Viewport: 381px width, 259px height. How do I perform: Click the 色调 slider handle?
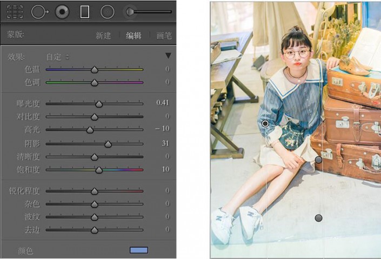point(95,83)
